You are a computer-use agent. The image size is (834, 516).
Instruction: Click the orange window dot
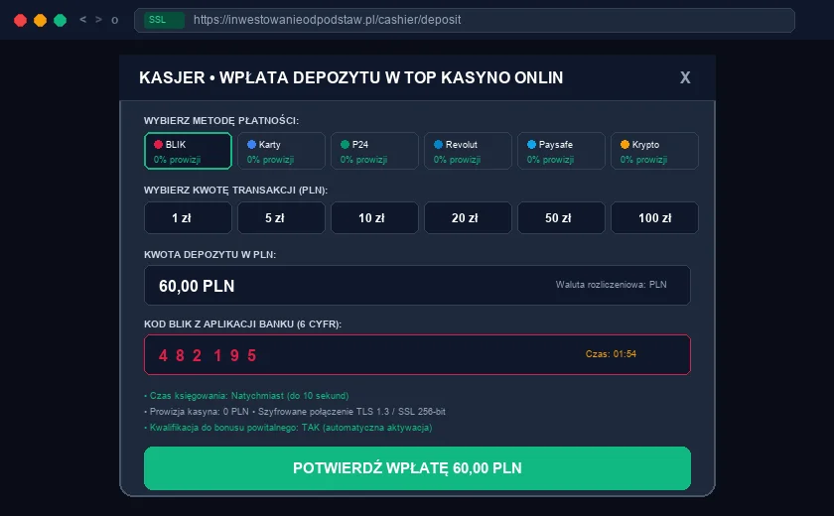click(x=40, y=20)
